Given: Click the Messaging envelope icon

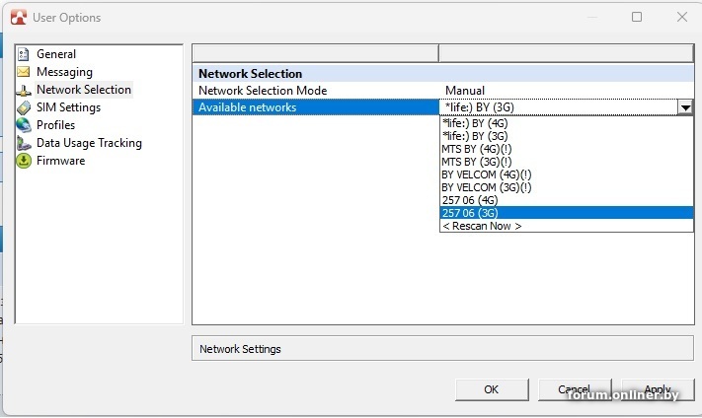Looking at the screenshot, I should (24, 72).
